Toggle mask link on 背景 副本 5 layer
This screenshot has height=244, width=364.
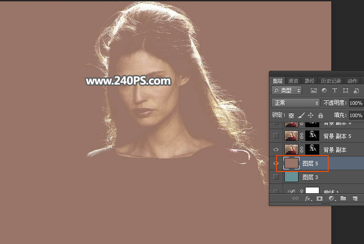pyautogui.click(x=302, y=136)
